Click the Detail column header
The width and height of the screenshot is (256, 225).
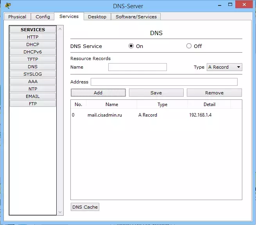click(209, 105)
